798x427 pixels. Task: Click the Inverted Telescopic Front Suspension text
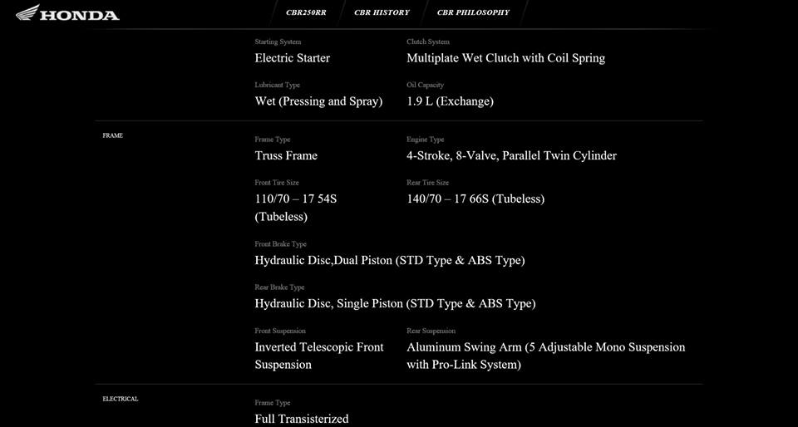pyautogui.click(x=318, y=356)
